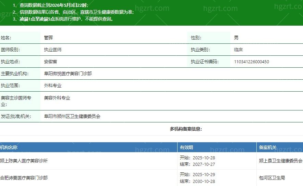
Task: Click the 机构名称 column header
Action: [9, 147]
